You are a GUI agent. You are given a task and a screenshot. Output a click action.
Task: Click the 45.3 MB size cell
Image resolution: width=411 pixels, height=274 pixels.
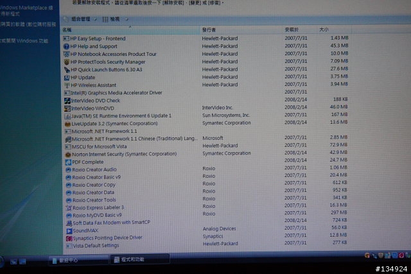coord(339,46)
